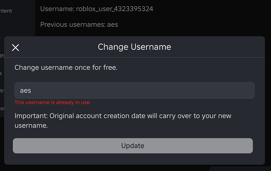This screenshot has height=171, width=271.
Task: Click the word free in the dialog
Action: tap(109, 67)
